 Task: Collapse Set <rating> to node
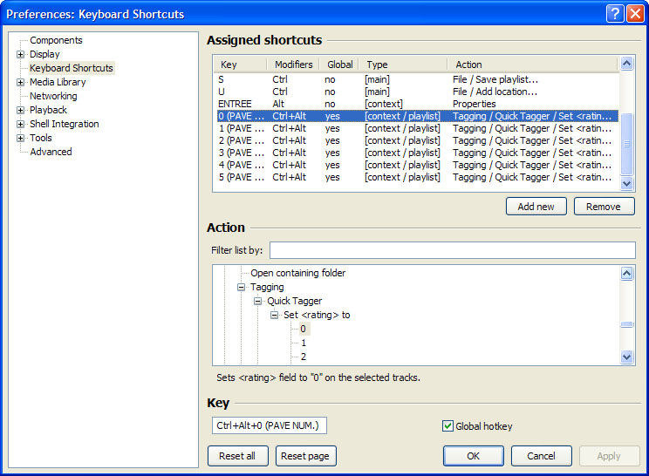tap(274, 315)
